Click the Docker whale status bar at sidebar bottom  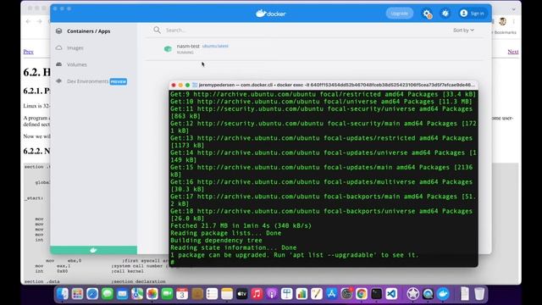click(93, 250)
